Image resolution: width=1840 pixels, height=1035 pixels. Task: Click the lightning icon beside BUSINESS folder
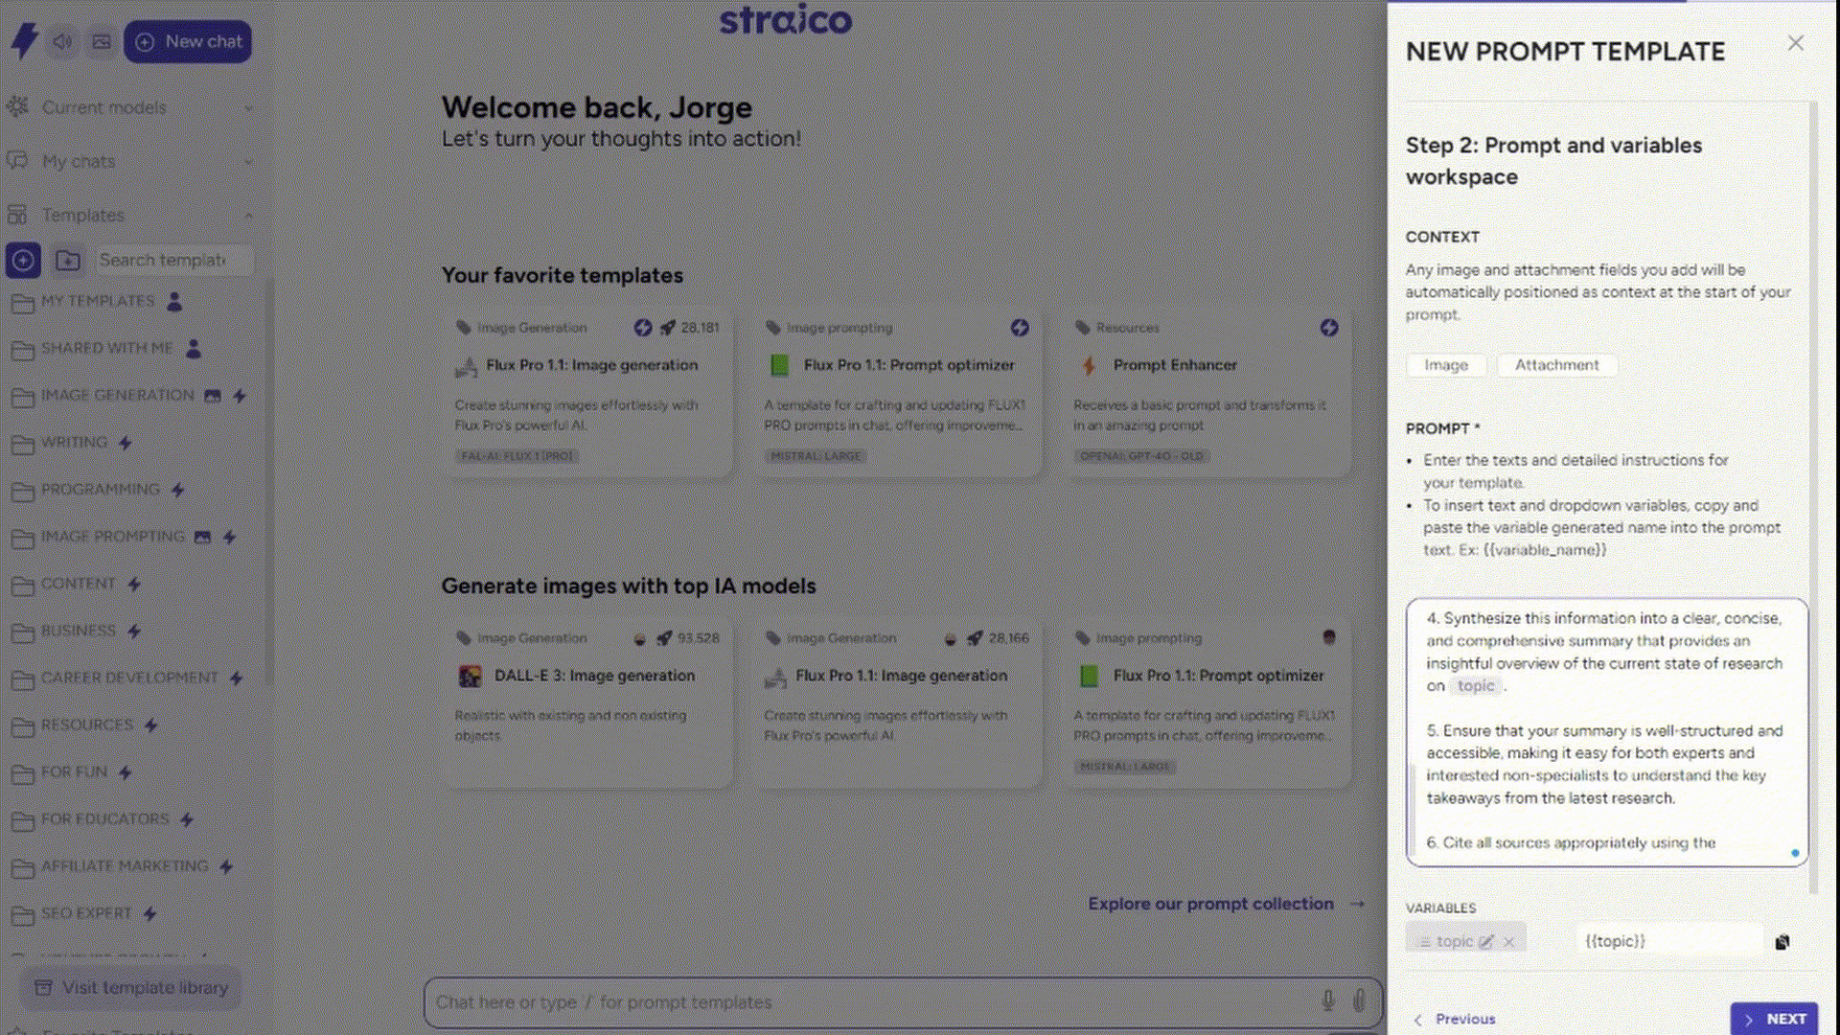click(134, 631)
